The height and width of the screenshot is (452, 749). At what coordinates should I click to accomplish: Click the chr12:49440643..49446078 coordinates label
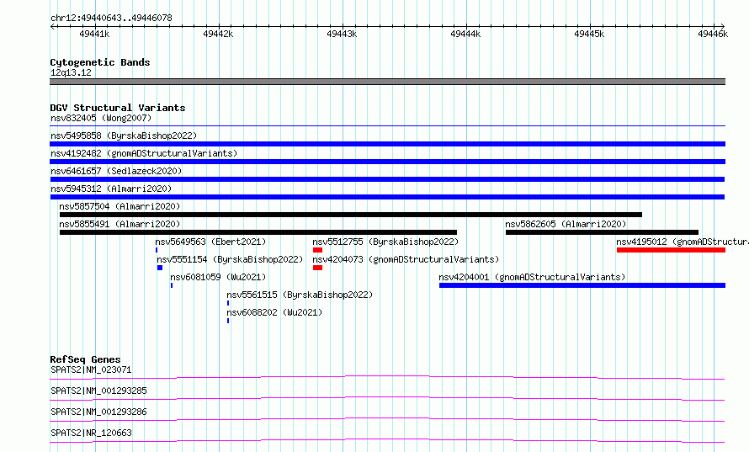tap(111, 18)
